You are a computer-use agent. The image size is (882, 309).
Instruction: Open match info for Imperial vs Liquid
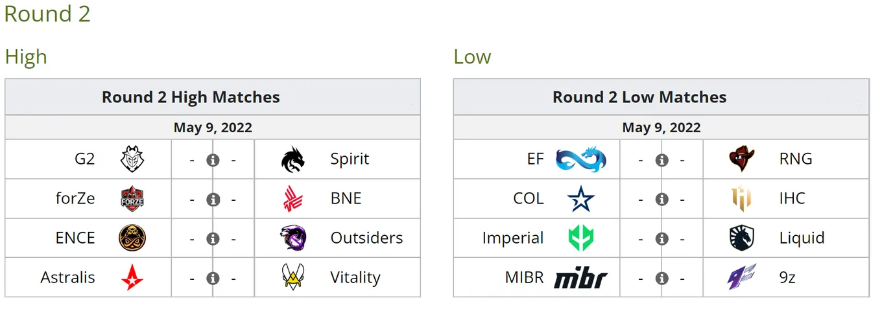661,239
